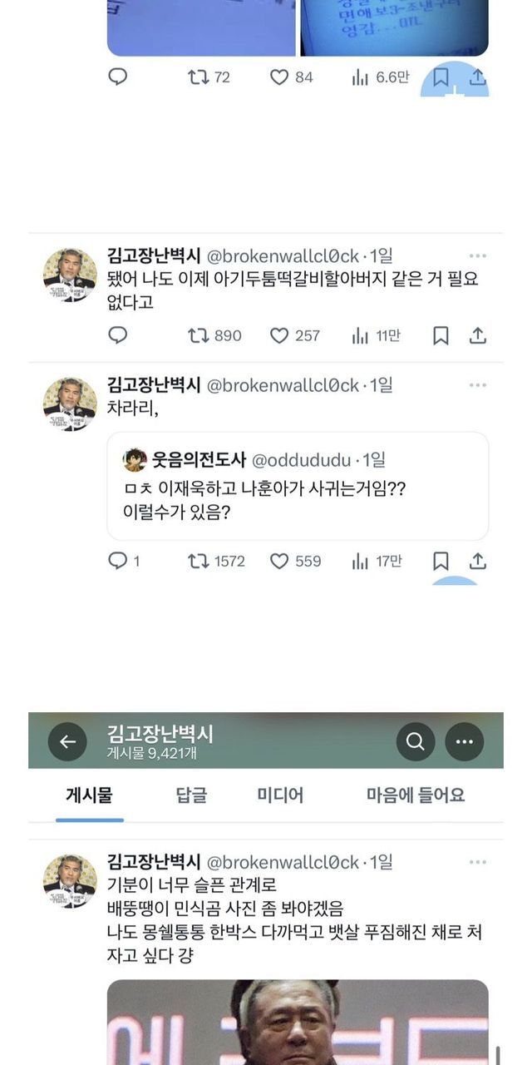Open the profile header three-dot options menu

[464, 741]
